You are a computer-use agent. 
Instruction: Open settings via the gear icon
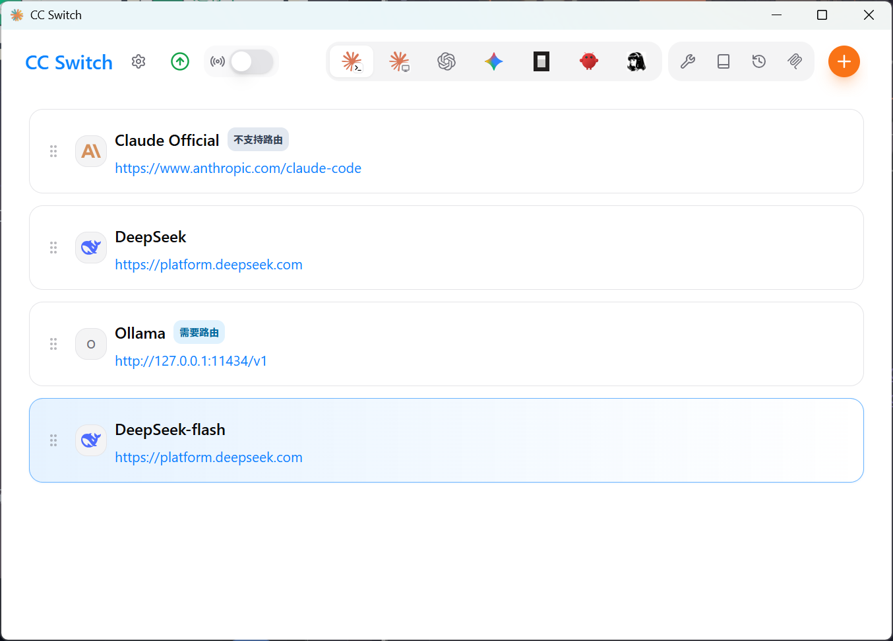(x=139, y=61)
